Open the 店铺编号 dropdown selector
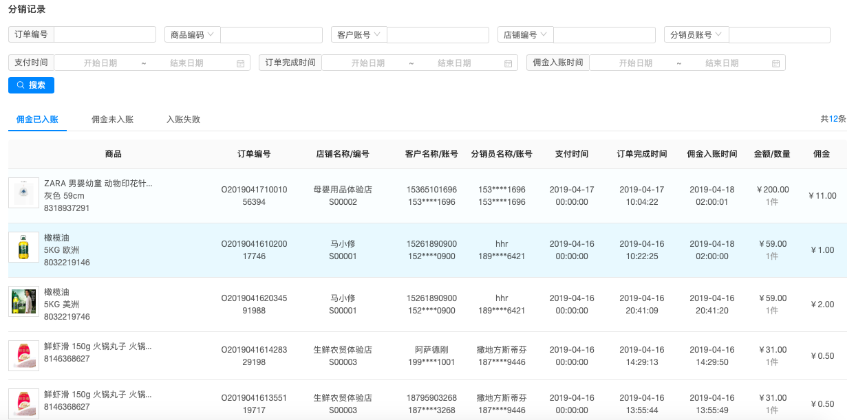The image size is (856, 420). tap(525, 35)
